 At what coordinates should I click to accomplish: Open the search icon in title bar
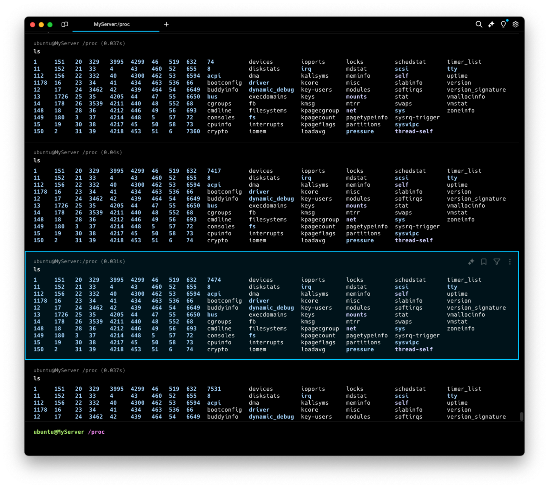click(x=479, y=24)
